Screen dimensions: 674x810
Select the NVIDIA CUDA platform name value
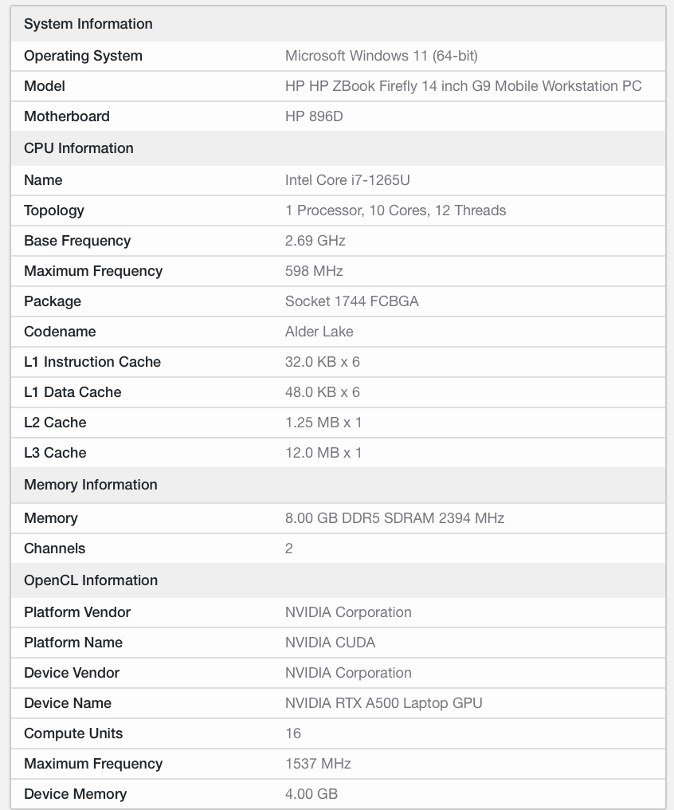pos(331,643)
